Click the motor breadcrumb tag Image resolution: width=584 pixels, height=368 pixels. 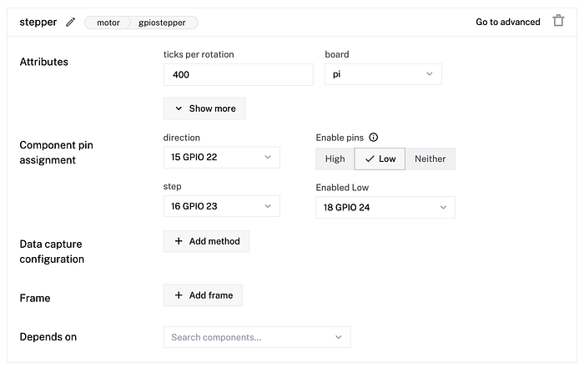[108, 23]
